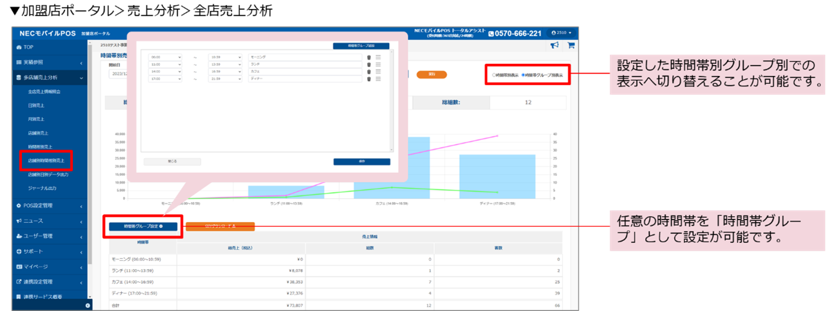This screenshot has width=838, height=311.
Task: Select 時間帯グループ別表示 radio button
Action: click(523, 75)
